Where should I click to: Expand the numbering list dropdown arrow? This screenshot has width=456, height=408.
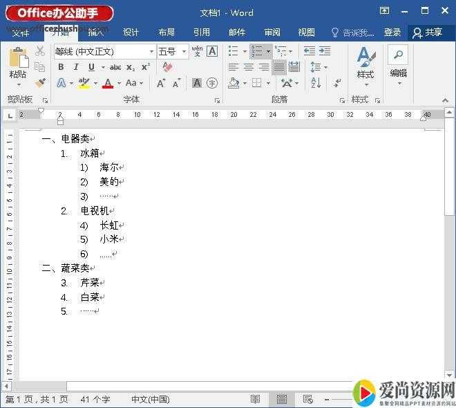[268, 51]
